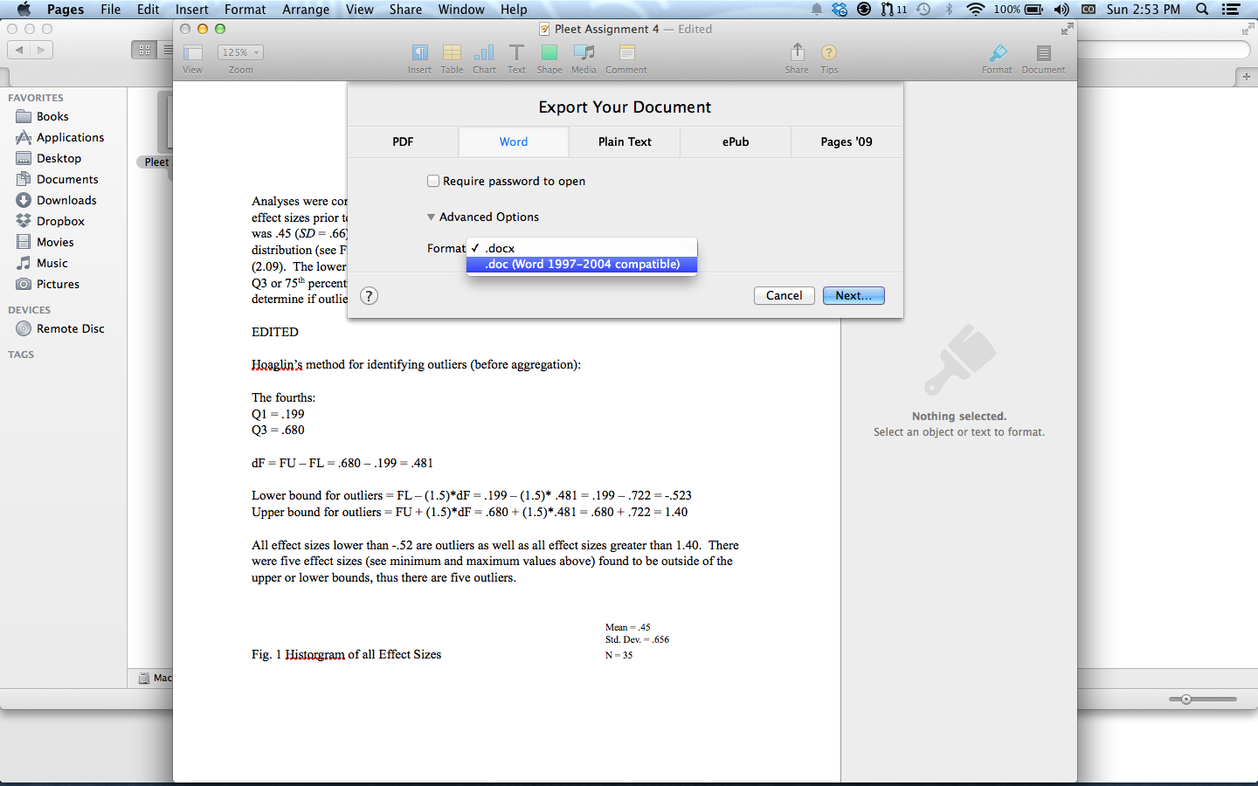The image size is (1258, 786).
Task: Enable Require password to open checkbox
Action: click(x=433, y=181)
